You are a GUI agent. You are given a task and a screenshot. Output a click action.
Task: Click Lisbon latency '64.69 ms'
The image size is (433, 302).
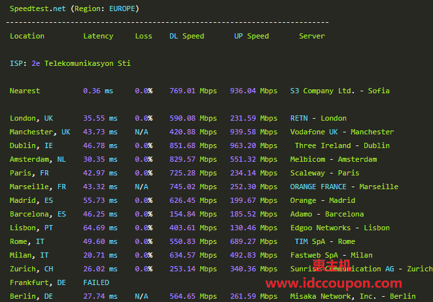tap(100, 228)
